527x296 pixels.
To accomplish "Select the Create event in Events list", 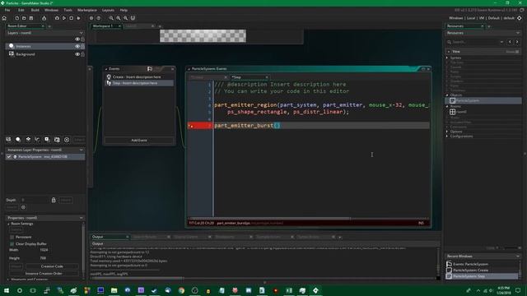I will [x=139, y=77].
